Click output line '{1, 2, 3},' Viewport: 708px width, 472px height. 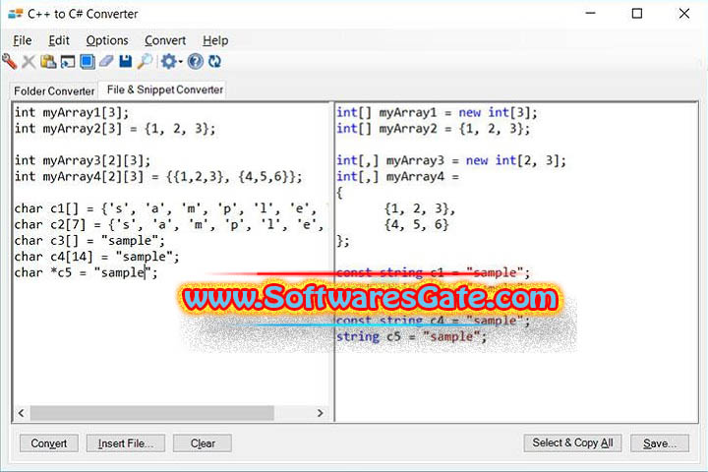point(420,208)
